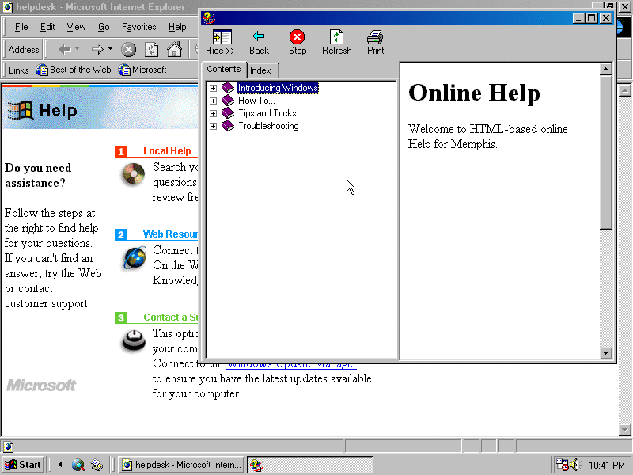Click scroll up arrow in Help topic pane
This screenshot has height=475, width=633.
pos(605,69)
